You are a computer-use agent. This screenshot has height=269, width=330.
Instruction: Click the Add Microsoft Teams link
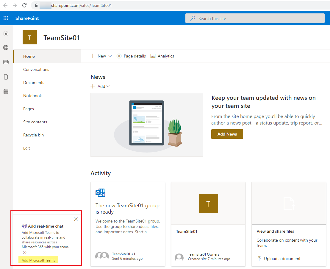38,260
